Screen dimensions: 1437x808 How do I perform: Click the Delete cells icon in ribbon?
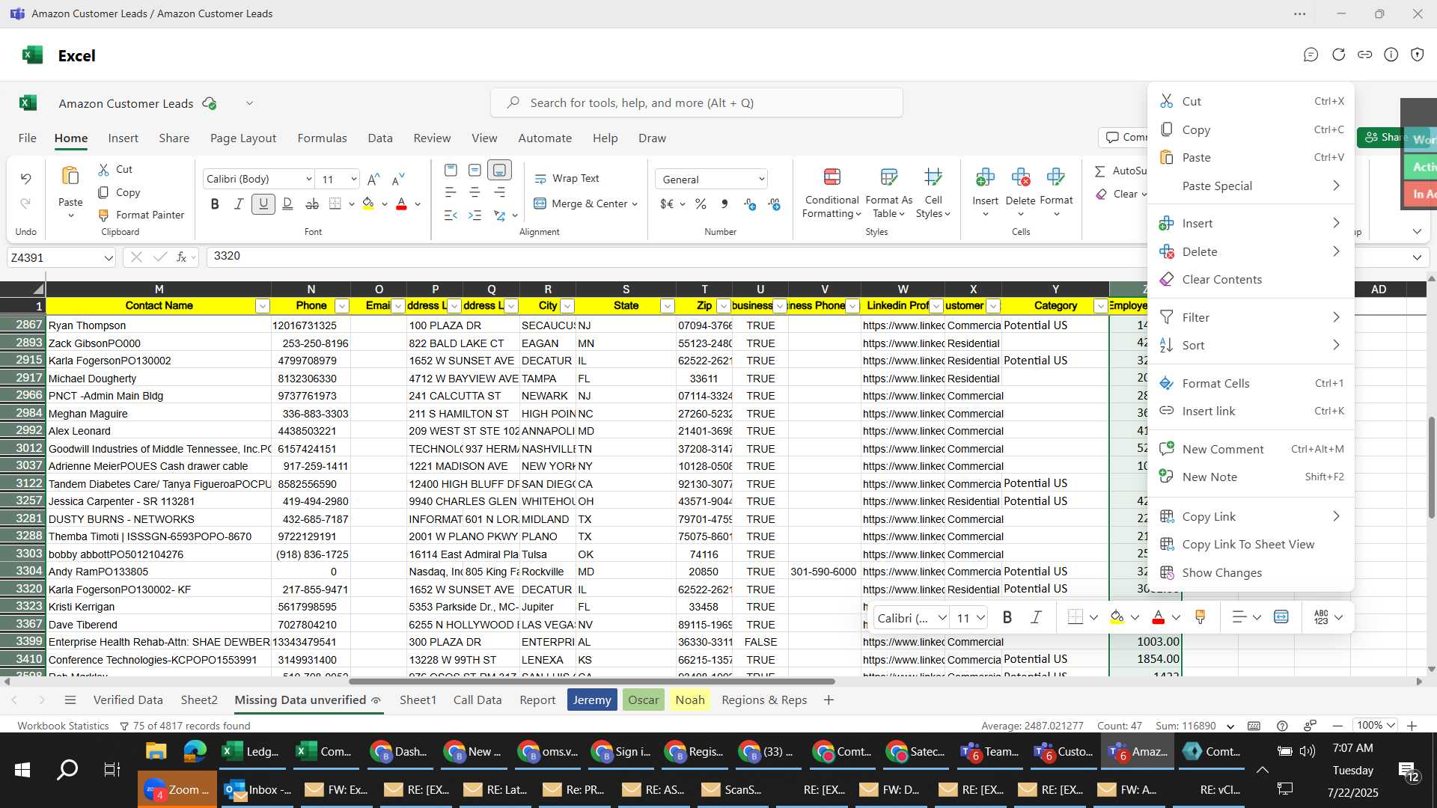tap(1020, 177)
